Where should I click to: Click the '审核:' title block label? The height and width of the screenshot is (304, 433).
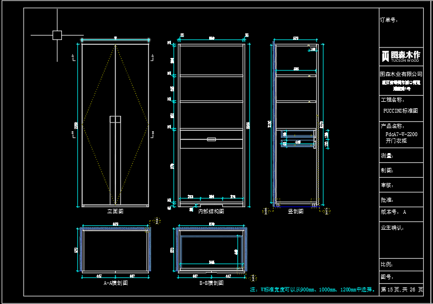[387, 185]
